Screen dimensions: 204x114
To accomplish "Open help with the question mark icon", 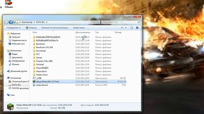I will (137, 28).
